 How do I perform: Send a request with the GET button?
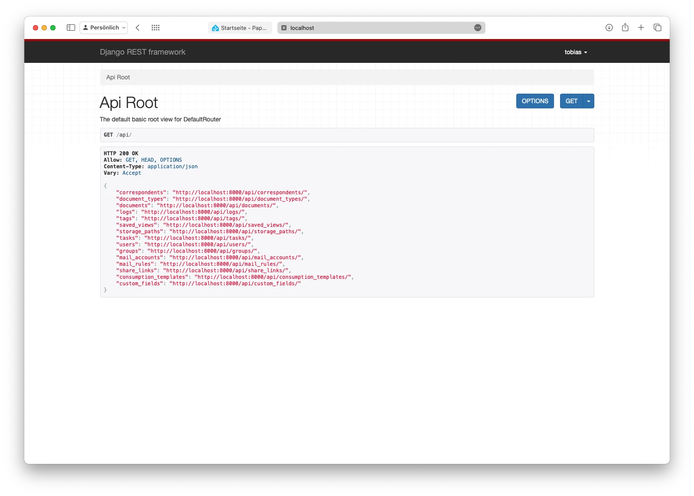tap(571, 101)
